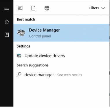Expand the Filters dropdown
This screenshot has width=110, height=108.
tap(97, 8)
